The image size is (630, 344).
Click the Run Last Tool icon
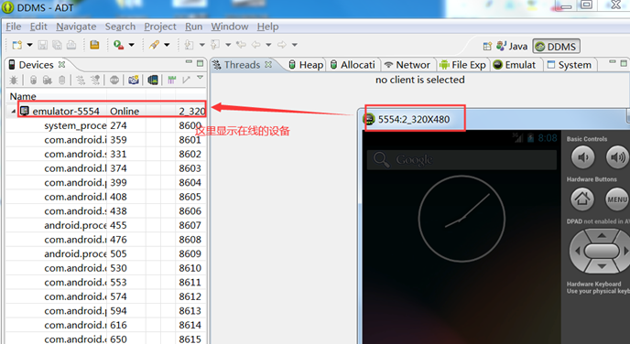tap(118, 45)
